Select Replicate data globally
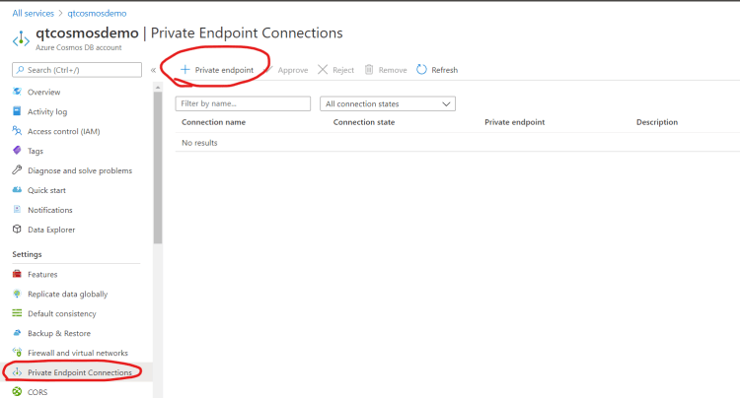 point(67,294)
